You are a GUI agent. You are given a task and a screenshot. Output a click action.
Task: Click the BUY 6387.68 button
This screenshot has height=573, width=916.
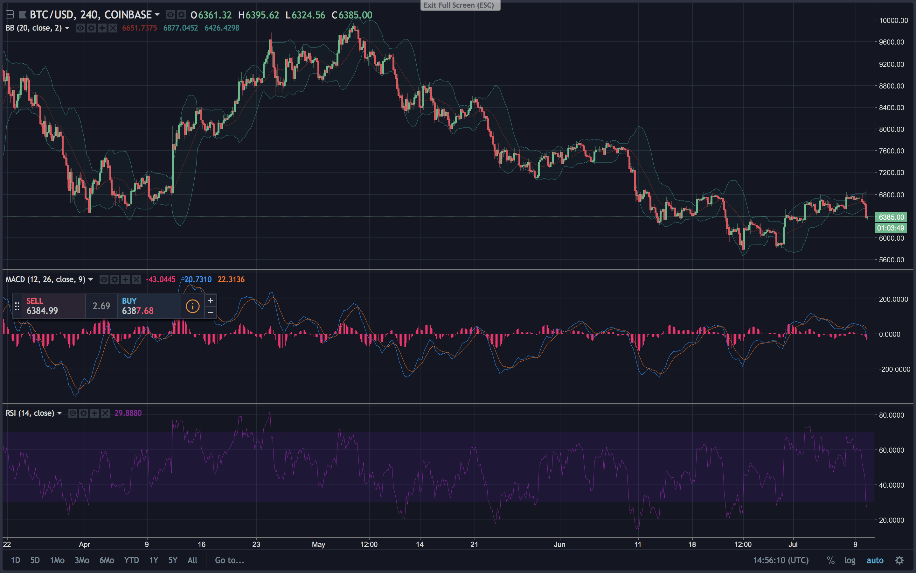[149, 306]
